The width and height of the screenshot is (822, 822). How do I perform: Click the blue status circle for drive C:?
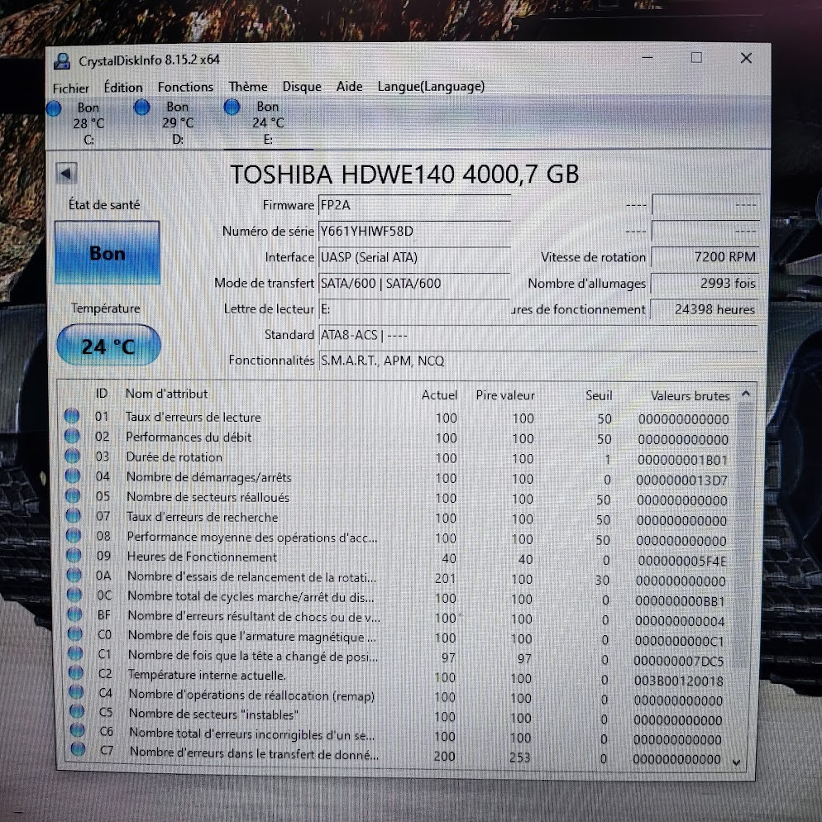54,108
